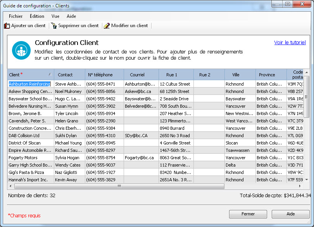This screenshot has height=227, width=314.
Task: Open the Vue menu
Action: 55,16
